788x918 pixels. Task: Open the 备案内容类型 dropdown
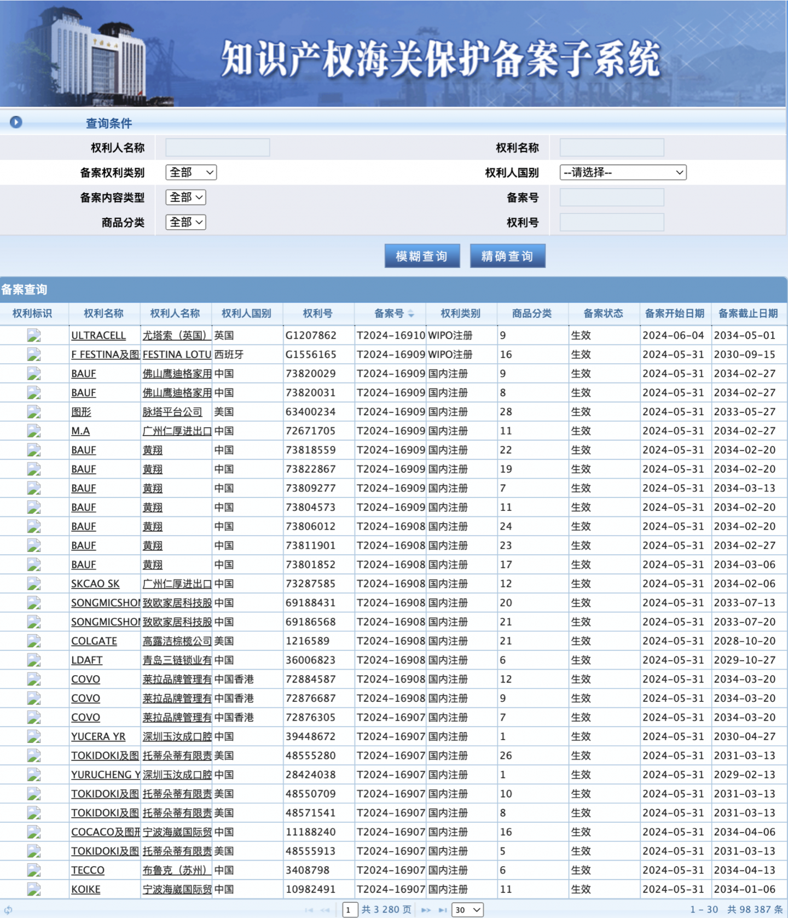pos(186,197)
